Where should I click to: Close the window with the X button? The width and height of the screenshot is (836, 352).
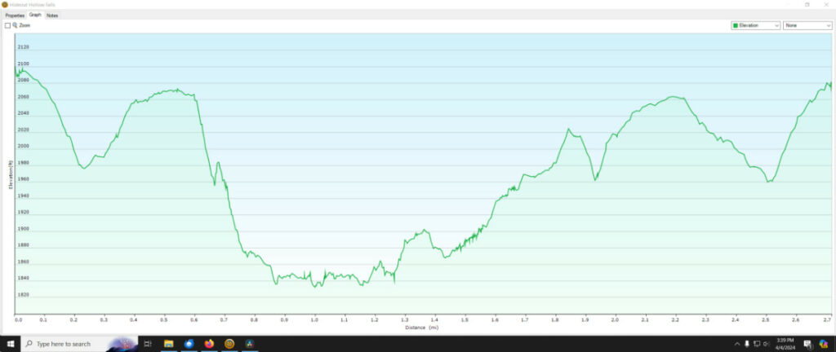pyautogui.click(x=826, y=4)
